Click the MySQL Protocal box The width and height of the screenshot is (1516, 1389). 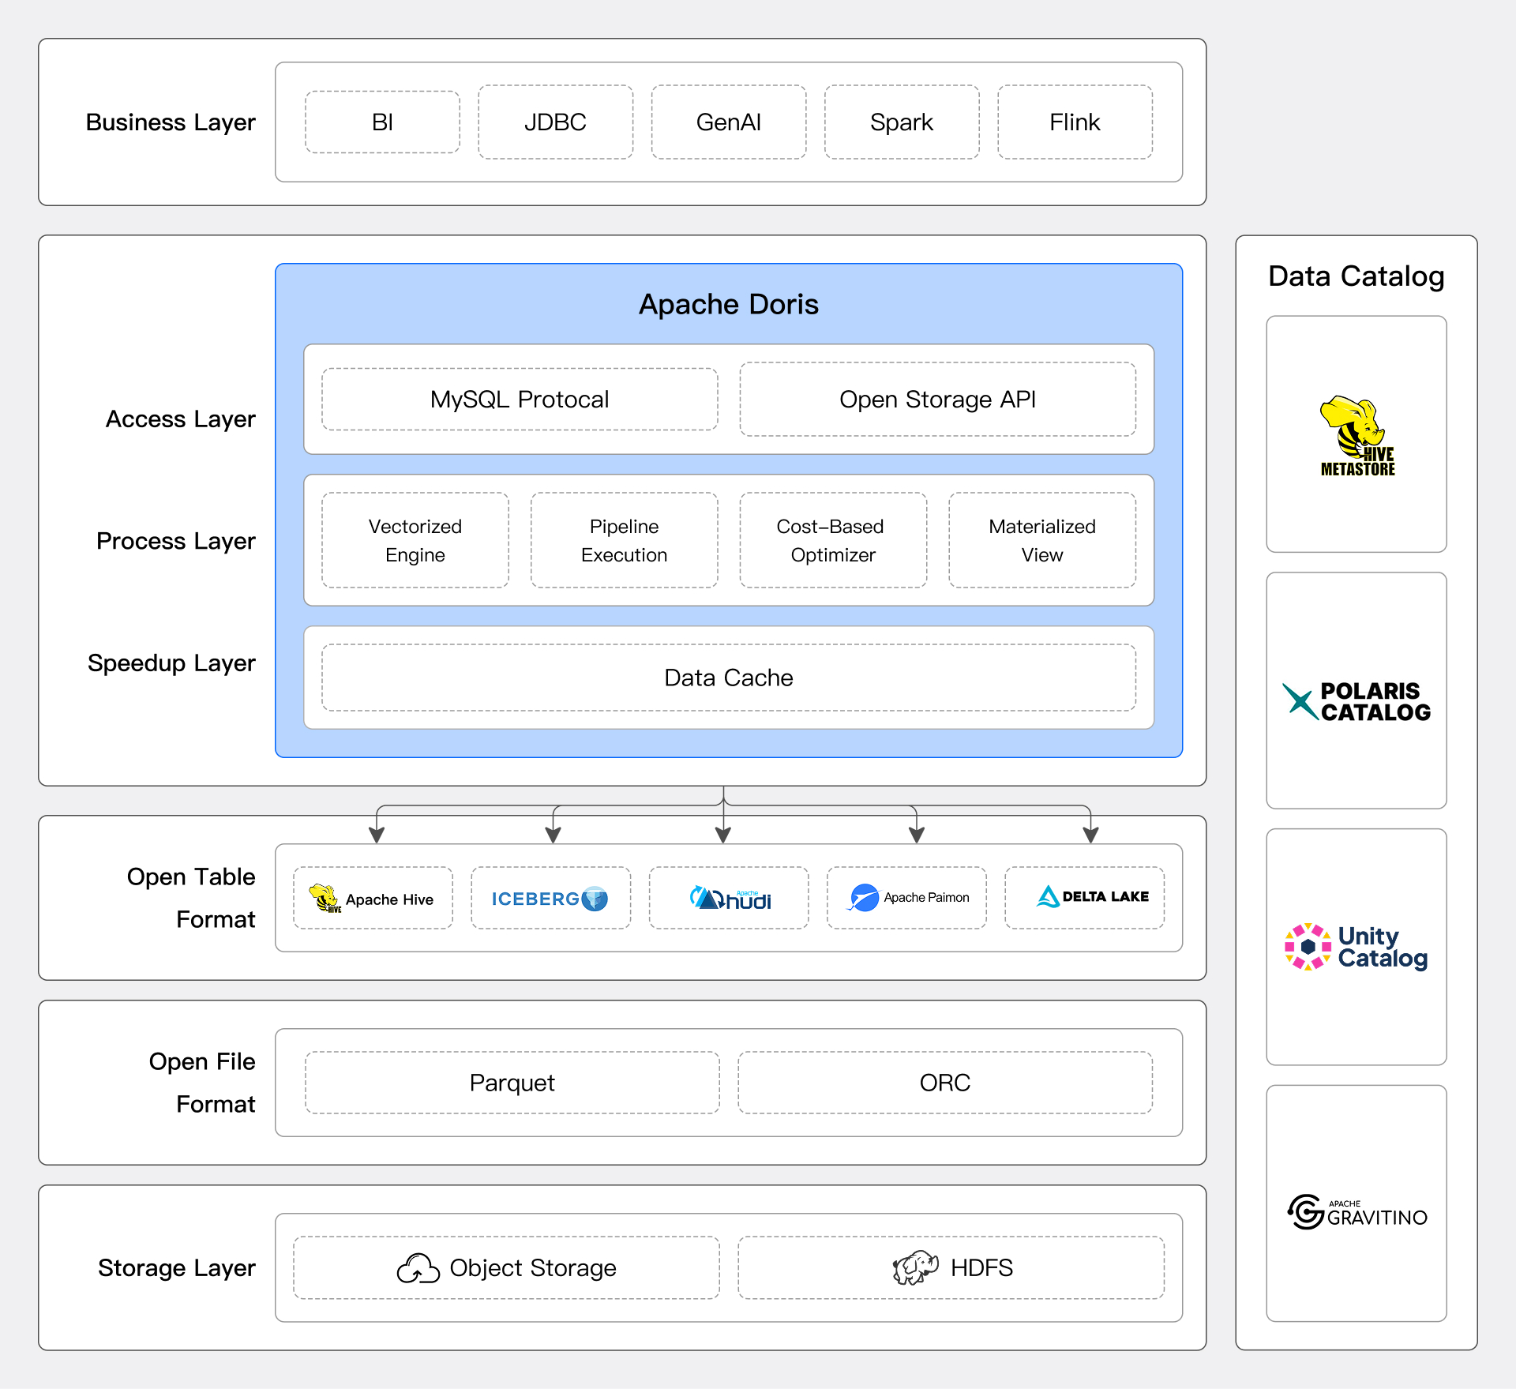pyautogui.click(x=520, y=400)
